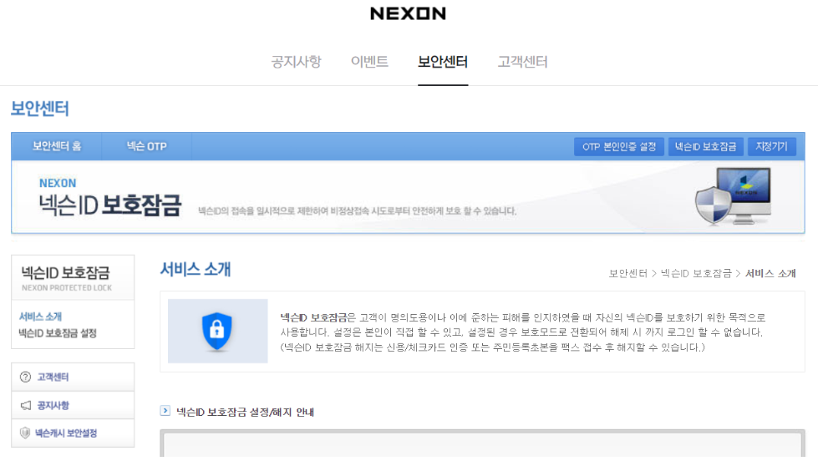The width and height of the screenshot is (818, 461).
Task: Click the arrow icon beside 설정/해지 안내
Action: 165,411
